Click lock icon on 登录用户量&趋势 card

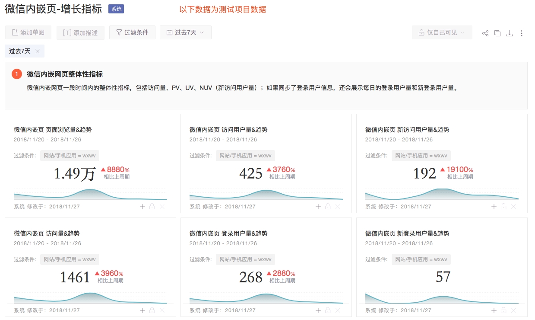[328, 310]
